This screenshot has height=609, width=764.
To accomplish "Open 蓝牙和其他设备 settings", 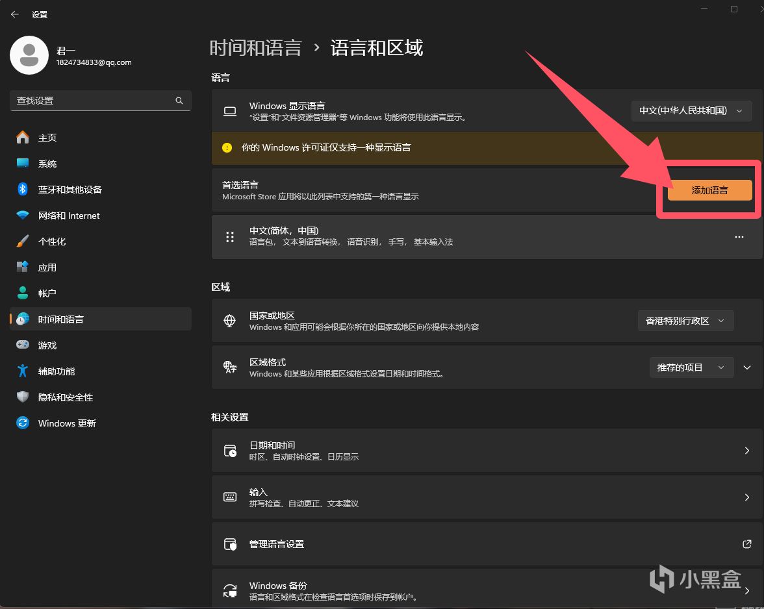I will click(x=100, y=190).
